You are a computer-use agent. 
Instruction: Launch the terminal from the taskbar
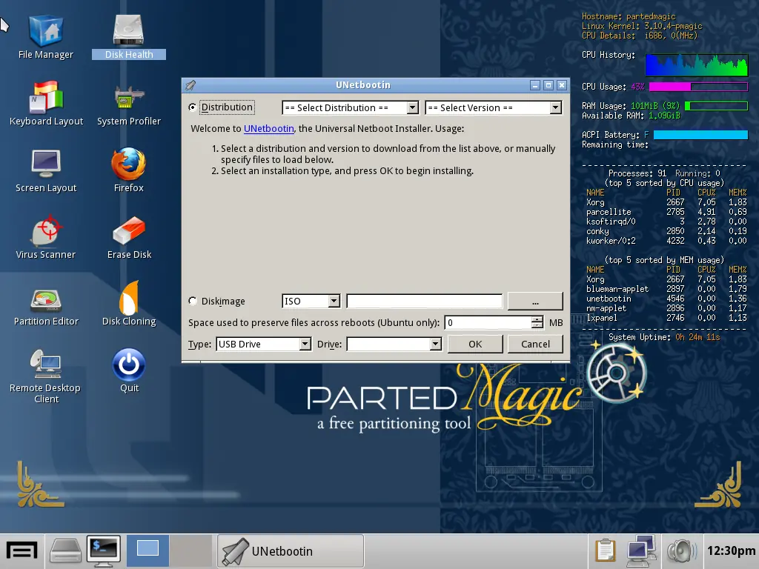[104, 551]
